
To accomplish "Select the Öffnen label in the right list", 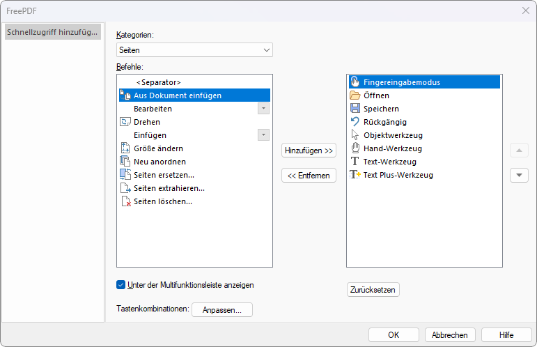I will (x=376, y=95).
